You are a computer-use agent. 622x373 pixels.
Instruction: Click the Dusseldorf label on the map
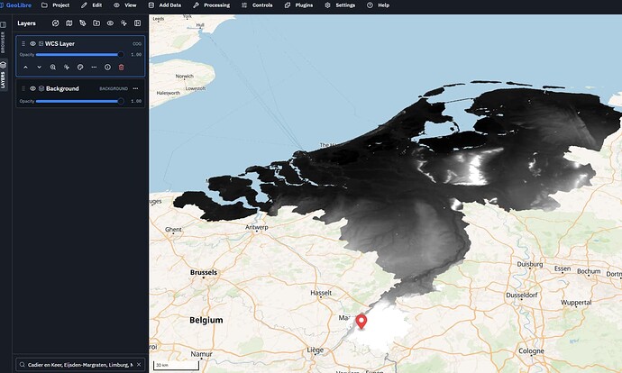tap(522, 295)
